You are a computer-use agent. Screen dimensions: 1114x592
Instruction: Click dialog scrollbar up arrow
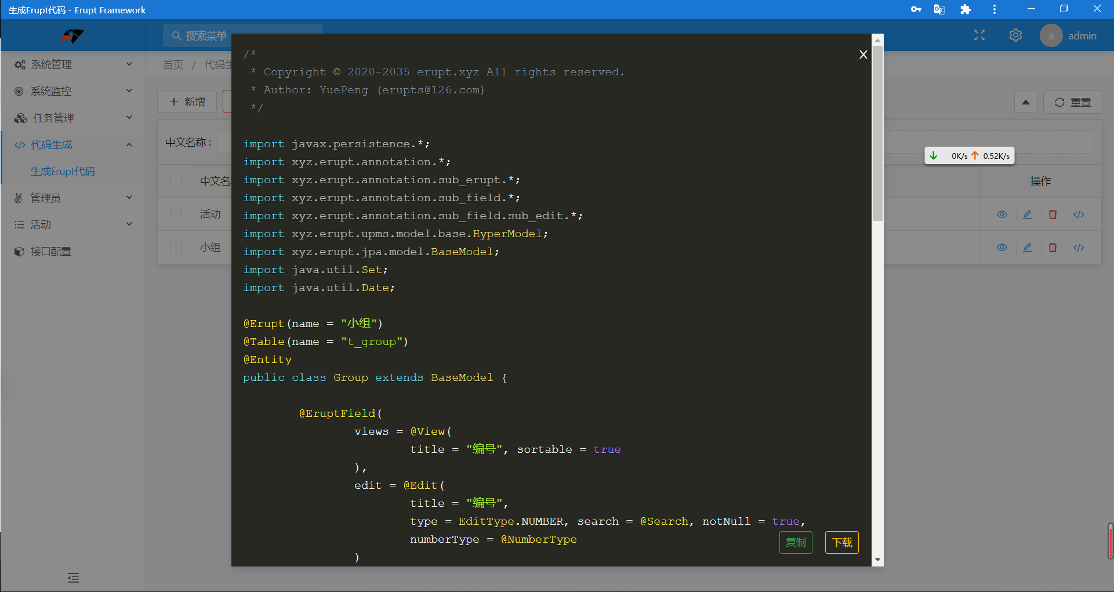[x=877, y=40]
